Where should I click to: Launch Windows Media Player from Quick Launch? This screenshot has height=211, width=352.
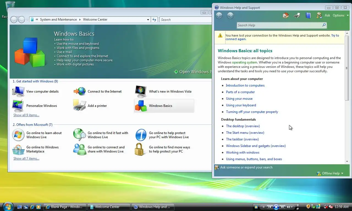[x=38, y=207]
